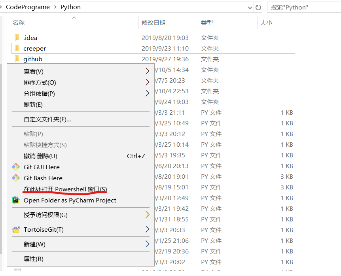Click the .idea folder icon
This screenshot has height=276, width=341.
pyautogui.click(x=17, y=38)
